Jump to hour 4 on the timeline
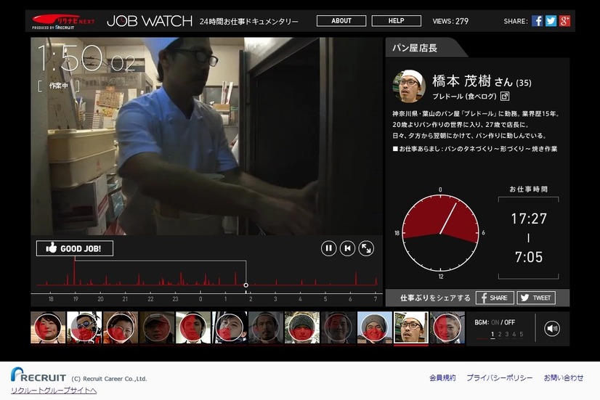 300,299
